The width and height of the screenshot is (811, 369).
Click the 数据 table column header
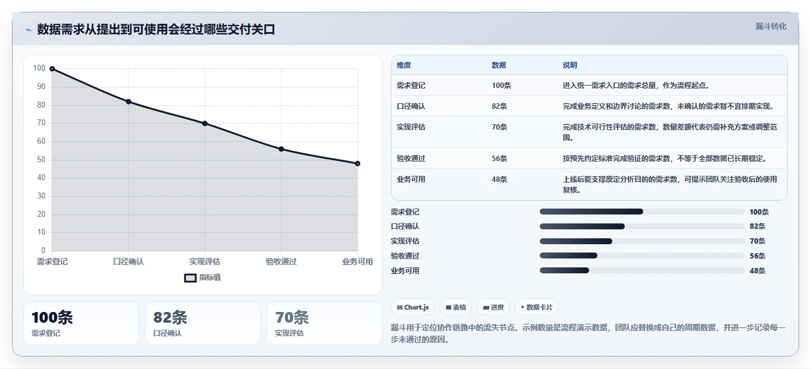(499, 65)
